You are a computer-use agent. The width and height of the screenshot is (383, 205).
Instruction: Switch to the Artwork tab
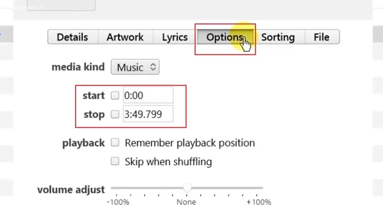(x=125, y=37)
